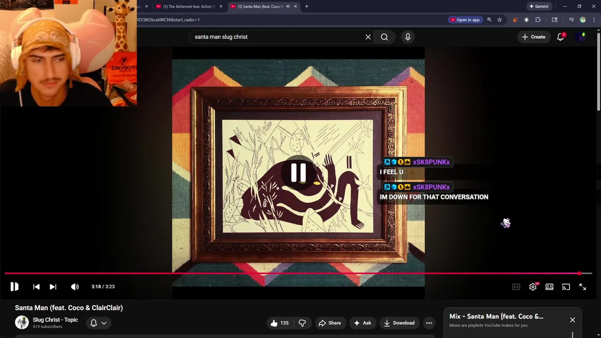Open the browser zoom magnifier icon
The width and height of the screenshot is (601, 338).
[489, 20]
